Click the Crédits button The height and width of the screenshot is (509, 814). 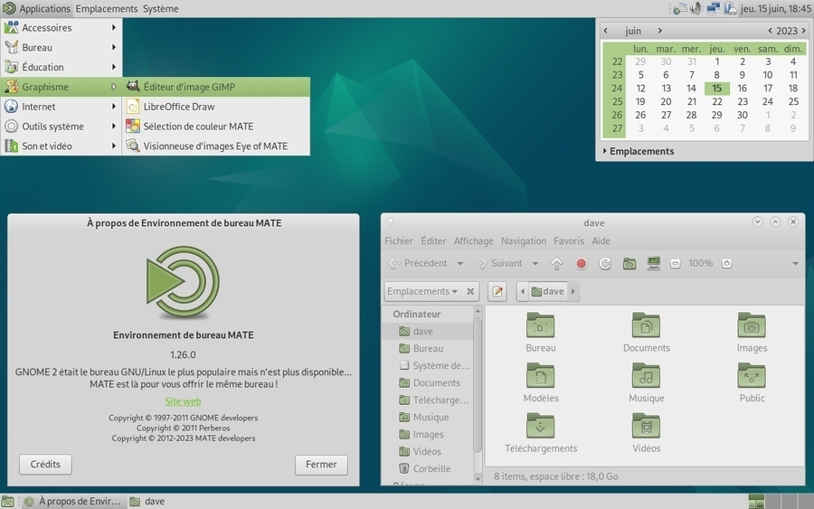coord(45,465)
